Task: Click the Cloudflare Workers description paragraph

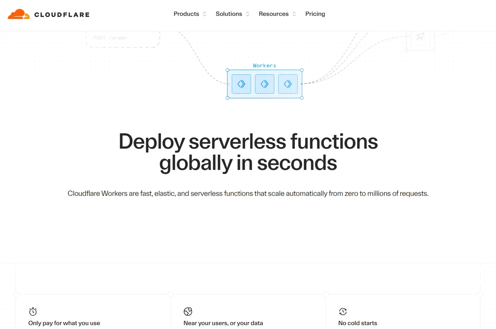Action: click(x=248, y=194)
